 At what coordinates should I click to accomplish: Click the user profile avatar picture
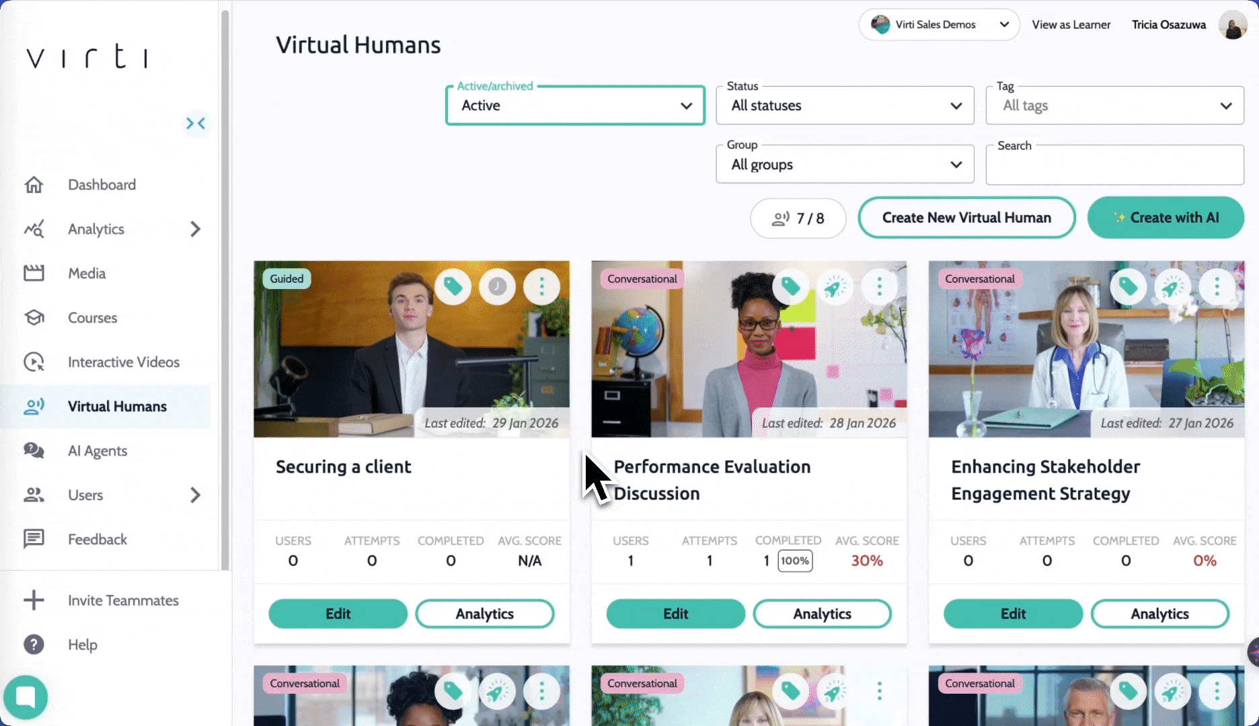1233,25
